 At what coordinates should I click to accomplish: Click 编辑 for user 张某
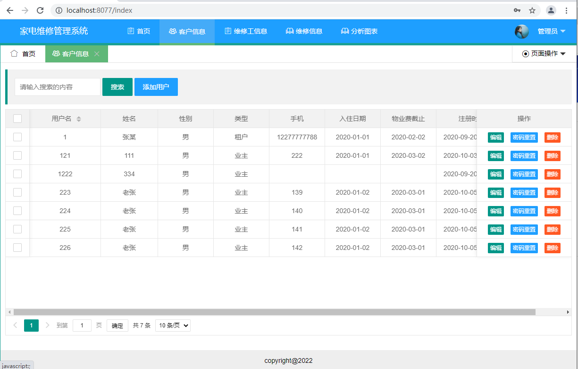[496, 137]
